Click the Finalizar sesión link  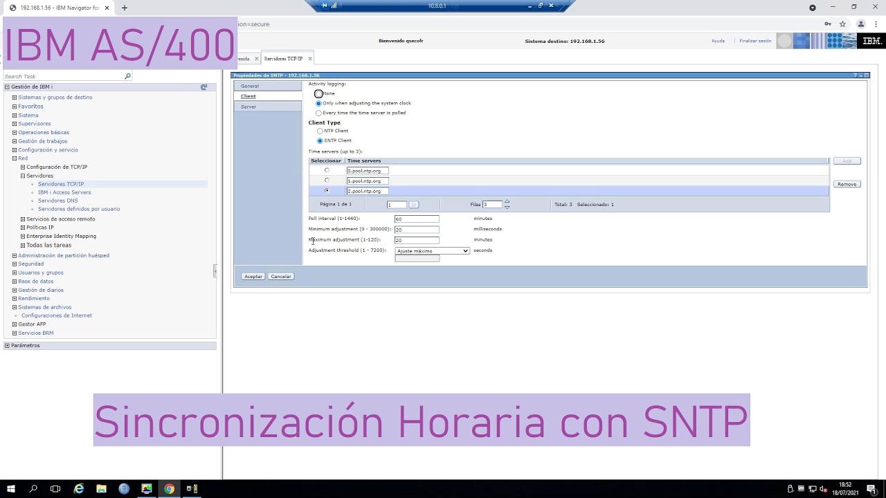[755, 41]
